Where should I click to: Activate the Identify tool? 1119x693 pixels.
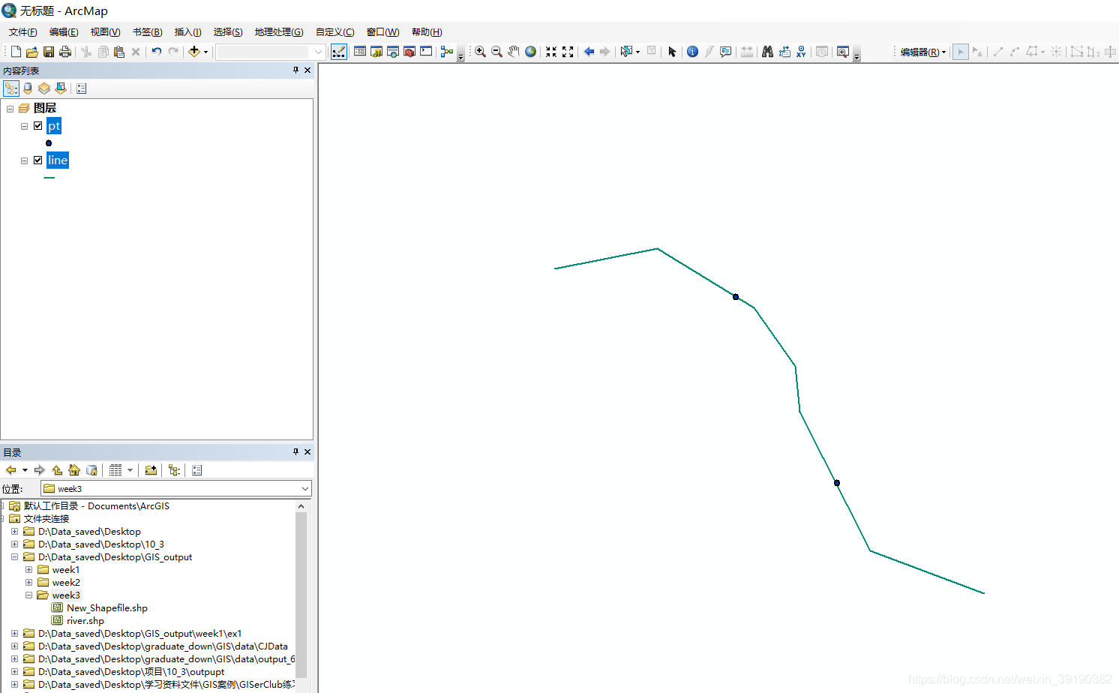click(692, 52)
